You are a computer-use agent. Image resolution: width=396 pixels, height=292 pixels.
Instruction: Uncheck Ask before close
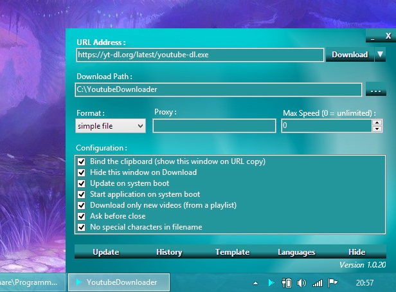tap(81, 216)
